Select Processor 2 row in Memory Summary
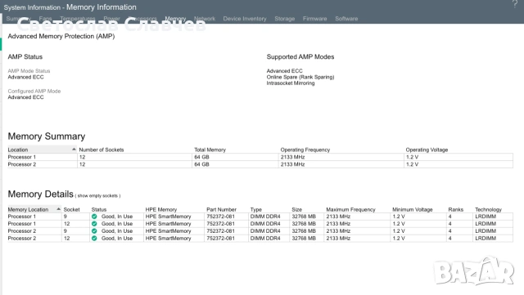The image size is (524, 295). pos(260,164)
